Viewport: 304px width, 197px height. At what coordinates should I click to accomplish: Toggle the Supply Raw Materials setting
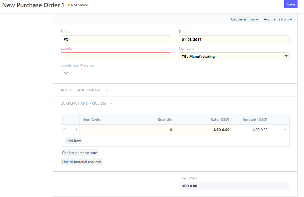pyautogui.click(x=116, y=73)
